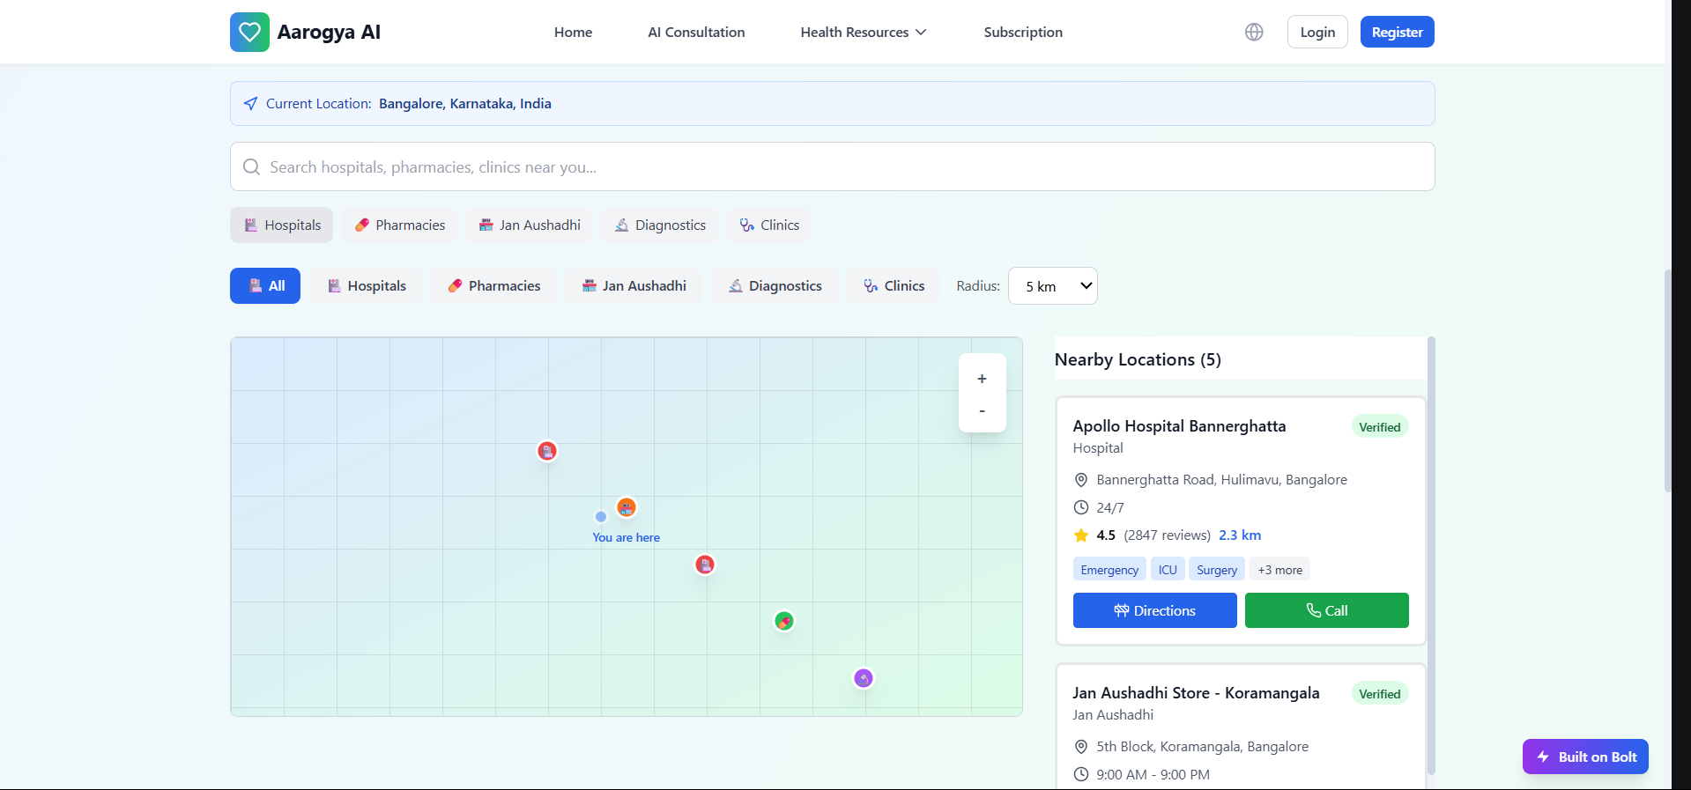Screen dimensions: 1691x790
Task: Zoom out the map with minus
Action: click(x=982, y=411)
